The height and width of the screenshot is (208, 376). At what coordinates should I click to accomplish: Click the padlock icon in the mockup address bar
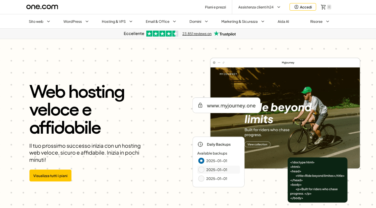pos(200,105)
